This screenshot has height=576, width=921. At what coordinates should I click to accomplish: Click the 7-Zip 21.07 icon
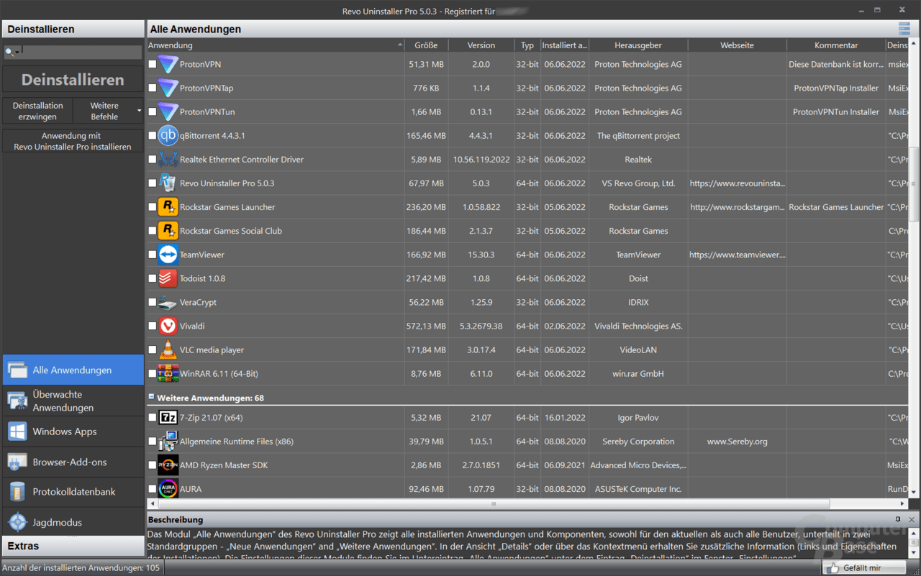(168, 417)
